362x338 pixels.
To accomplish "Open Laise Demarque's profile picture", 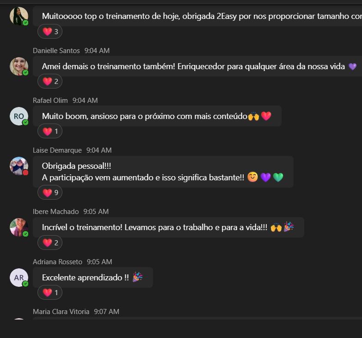I will [x=19, y=166].
